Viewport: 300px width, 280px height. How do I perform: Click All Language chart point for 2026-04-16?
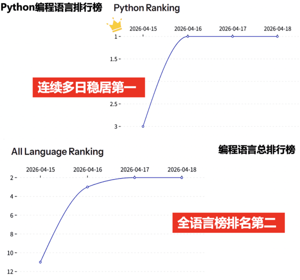point(87,187)
